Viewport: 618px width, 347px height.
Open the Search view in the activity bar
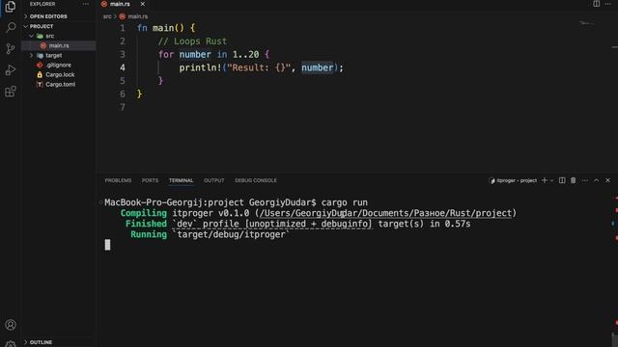[11, 27]
